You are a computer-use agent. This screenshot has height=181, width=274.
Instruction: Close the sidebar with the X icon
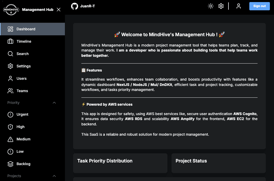[58, 9]
